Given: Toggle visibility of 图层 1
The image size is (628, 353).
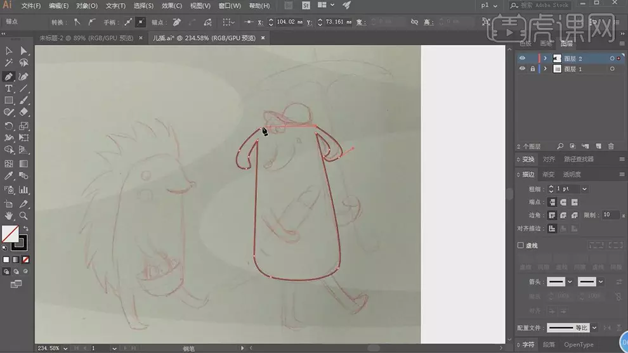Looking at the screenshot, I should coord(522,69).
